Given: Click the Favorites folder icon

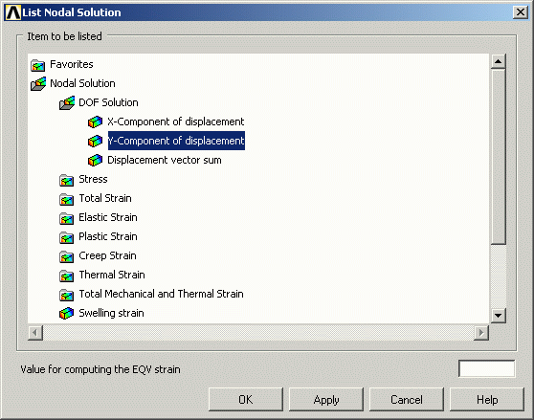Looking at the screenshot, I should 38,65.
